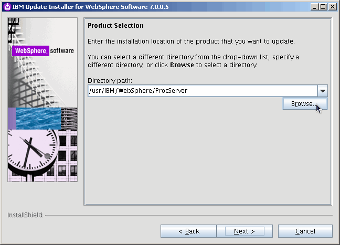
Task: Close the Update Installer window
Action: pos(332,6)
